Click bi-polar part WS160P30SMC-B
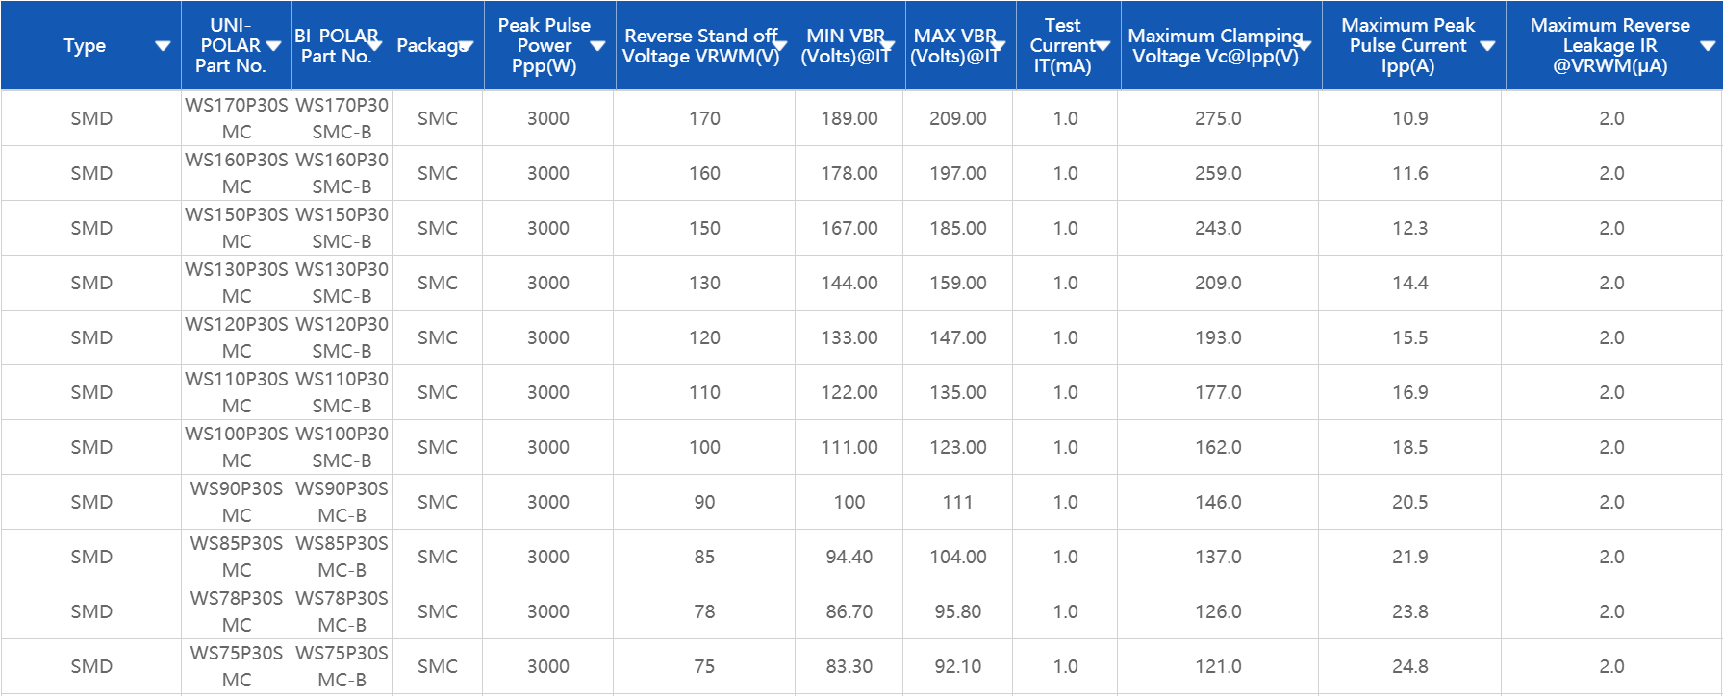The image size is (1723, 696). click(x=342, y=173)
